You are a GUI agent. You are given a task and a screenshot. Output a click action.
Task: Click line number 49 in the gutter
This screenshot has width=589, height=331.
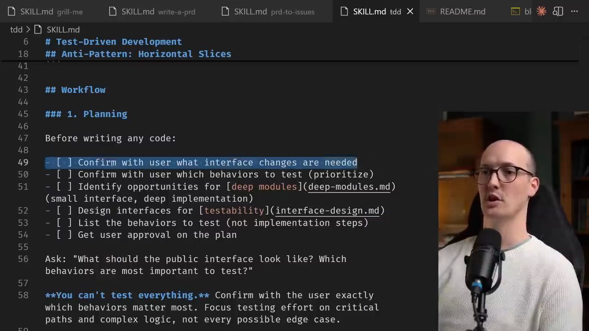(23, 162)
